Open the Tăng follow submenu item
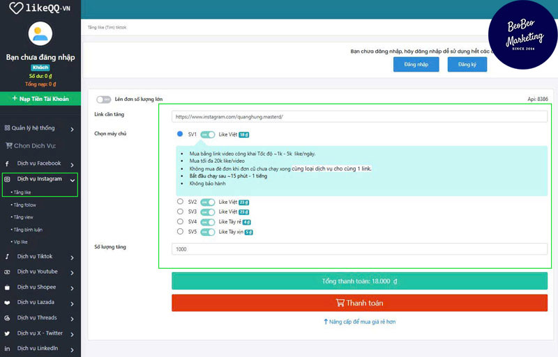 pyautogui.click(x=24, y=205)
